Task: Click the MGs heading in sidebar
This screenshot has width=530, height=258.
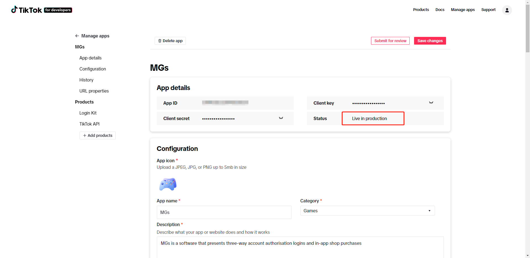Action: pos(80,47)
